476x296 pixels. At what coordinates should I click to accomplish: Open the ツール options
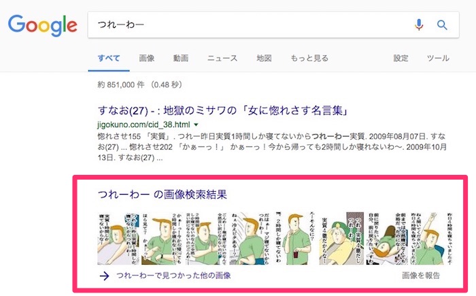(438, 58)
